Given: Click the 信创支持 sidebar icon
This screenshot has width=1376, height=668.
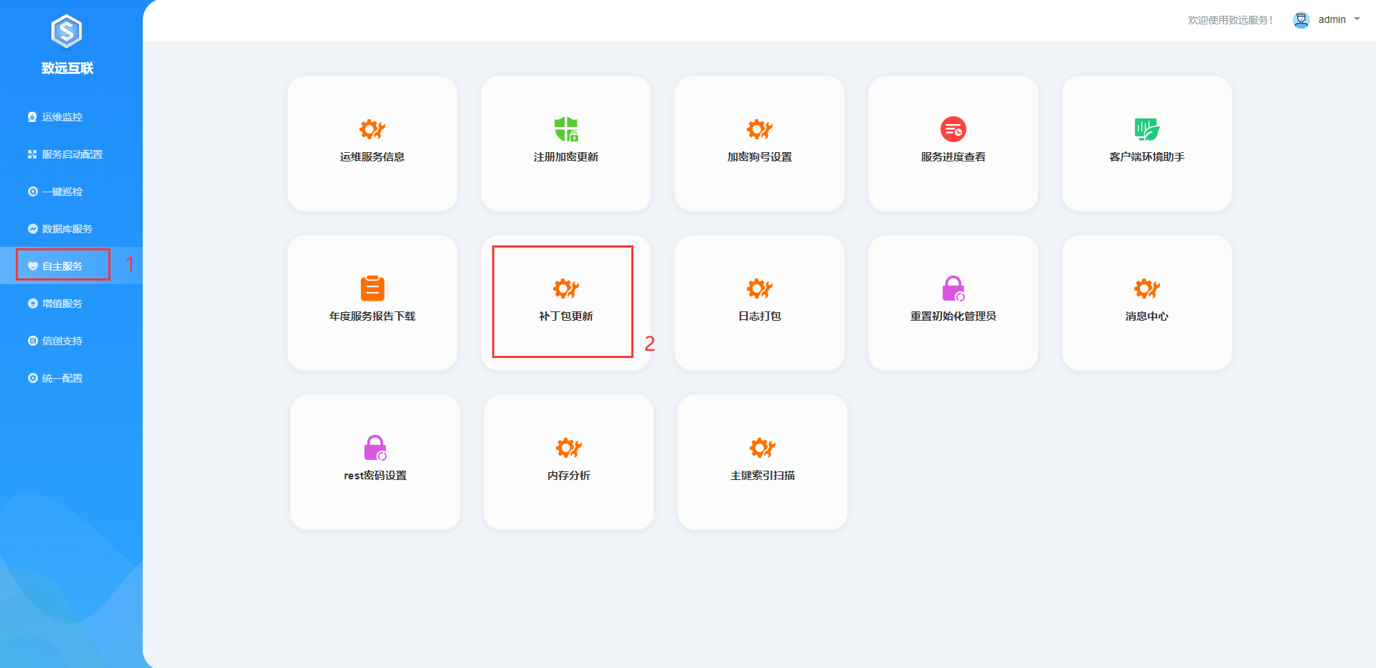Looking at the screenshot, I should click(32, 341).
